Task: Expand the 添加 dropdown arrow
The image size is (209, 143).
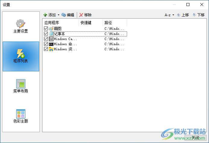Action: click(x=58, y=15)
